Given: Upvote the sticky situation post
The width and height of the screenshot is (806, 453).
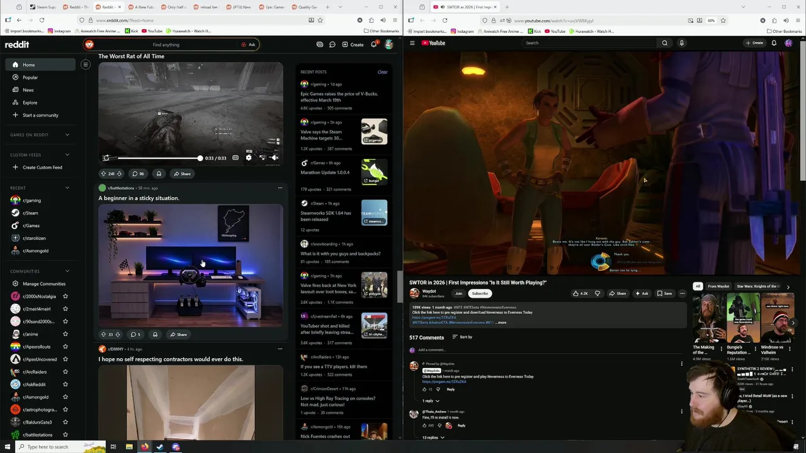Looking at the screenshot, I should pyautogui.click(x=103, y=335).
